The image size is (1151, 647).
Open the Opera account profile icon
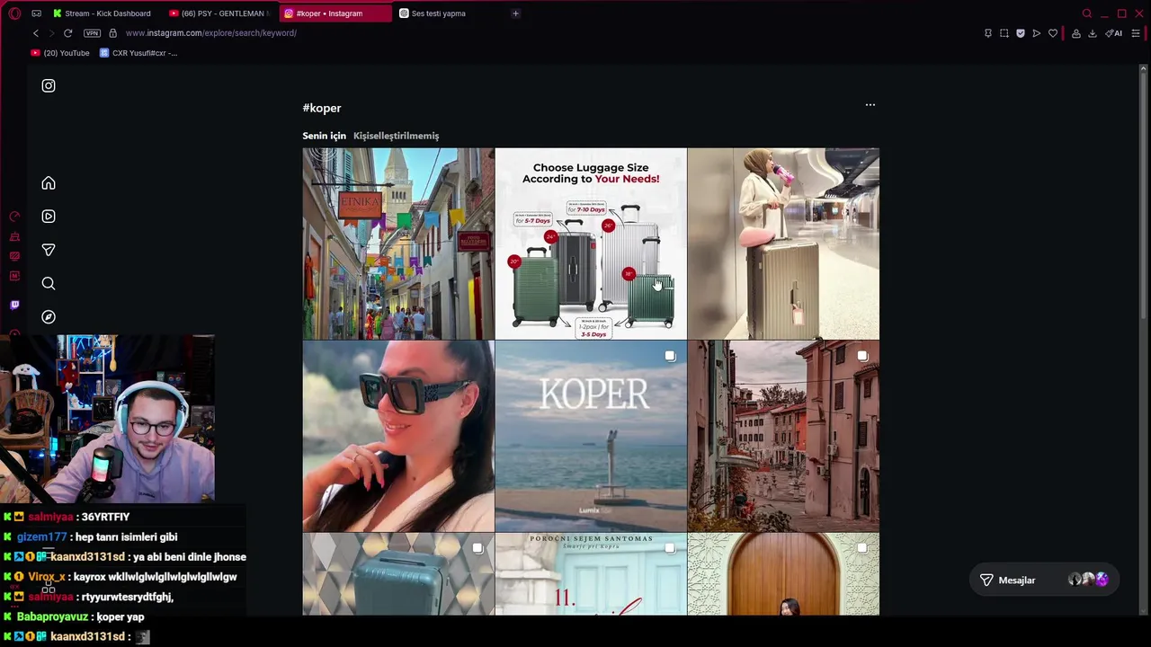tap(1075, 33)
